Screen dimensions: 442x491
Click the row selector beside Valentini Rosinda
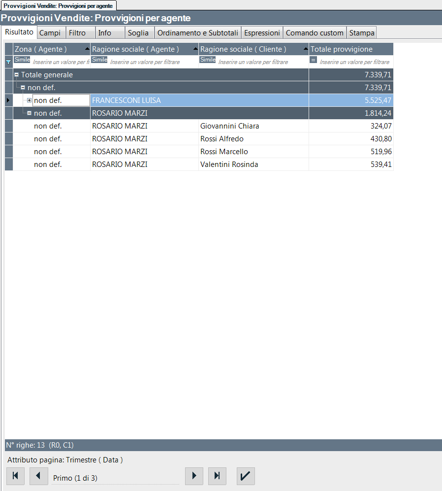[x=8, y=164]
